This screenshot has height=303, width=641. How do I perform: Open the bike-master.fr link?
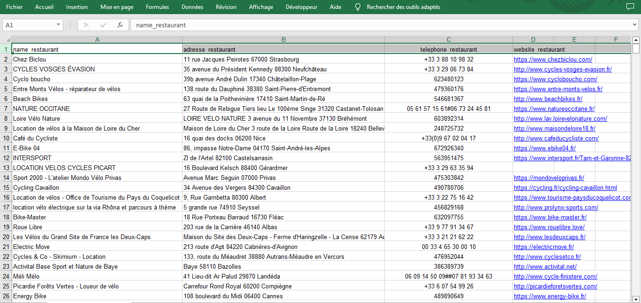550,218
